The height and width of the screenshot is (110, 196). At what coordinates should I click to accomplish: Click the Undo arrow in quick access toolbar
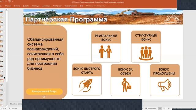(x=1, y=1)
